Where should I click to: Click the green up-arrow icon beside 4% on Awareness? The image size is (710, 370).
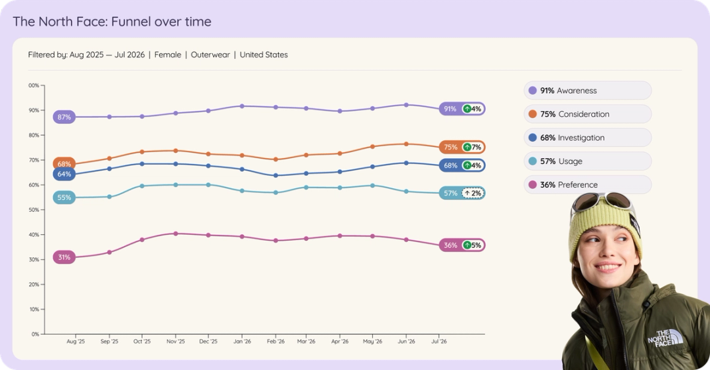(x=467, y=109)
